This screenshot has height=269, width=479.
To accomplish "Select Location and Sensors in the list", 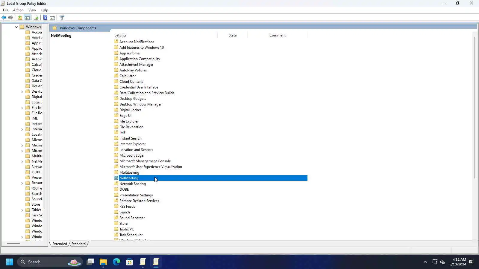I will (x=136, y=149).
